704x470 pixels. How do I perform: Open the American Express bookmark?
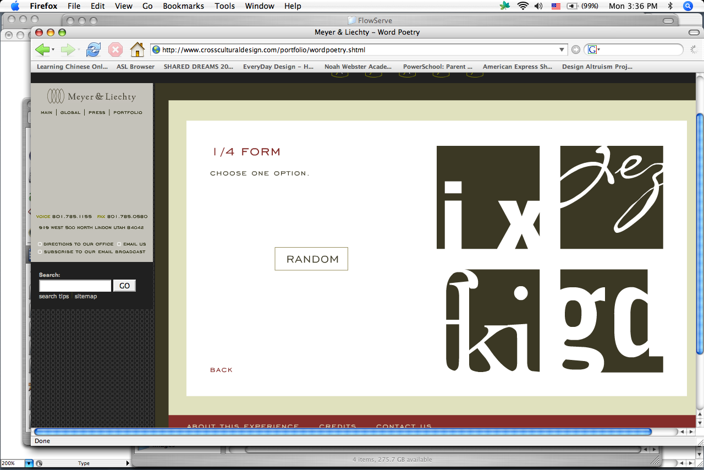518,67
